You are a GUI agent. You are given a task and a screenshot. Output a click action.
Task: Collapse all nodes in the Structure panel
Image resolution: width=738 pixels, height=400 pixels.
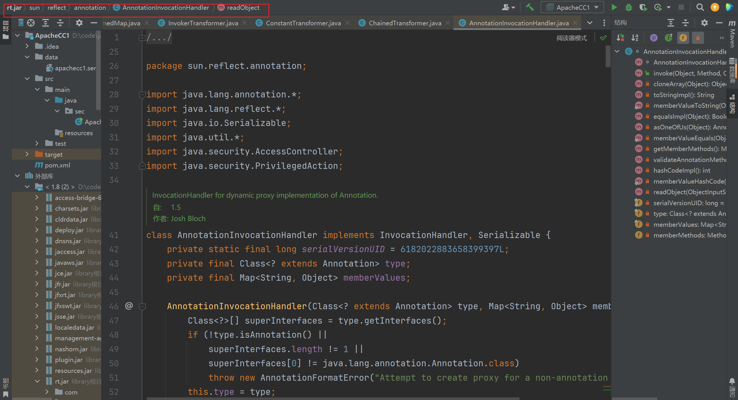[x=686, y=23]
